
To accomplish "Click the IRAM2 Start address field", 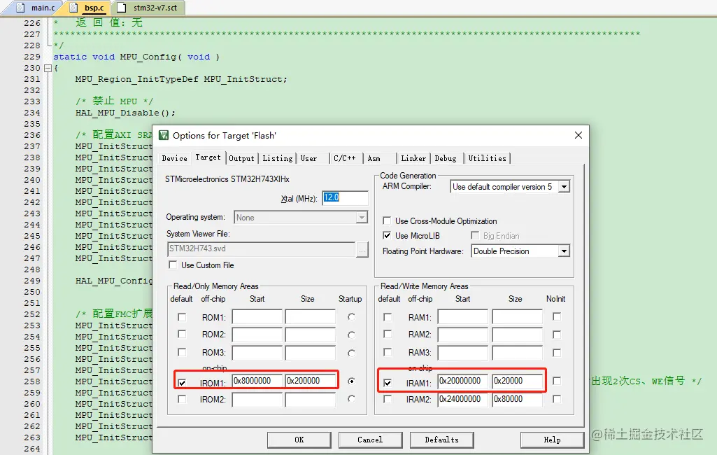I will 463,399.
